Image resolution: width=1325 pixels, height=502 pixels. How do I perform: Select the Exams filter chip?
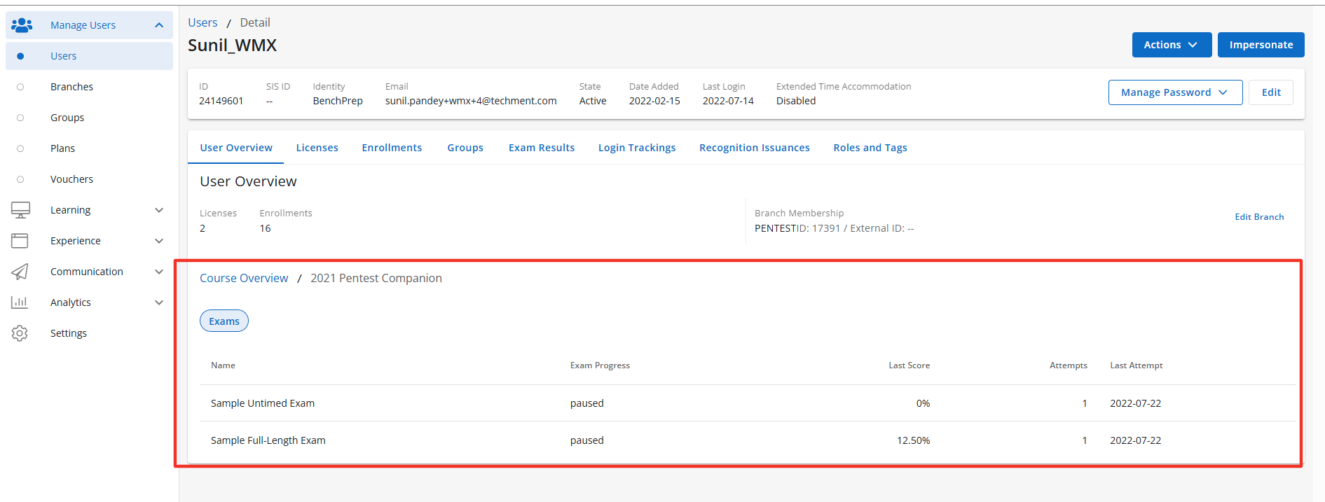[x=224, y=321]
